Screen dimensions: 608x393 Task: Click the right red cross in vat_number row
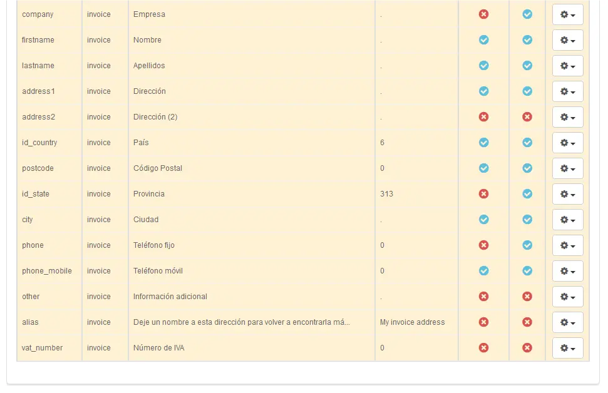pyautogui.click(x=527, y=348)
